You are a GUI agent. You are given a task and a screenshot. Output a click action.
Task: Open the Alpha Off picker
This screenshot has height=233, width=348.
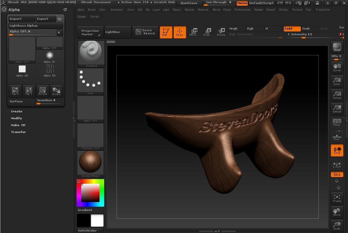pyautogui.click(x=90, y=109)
